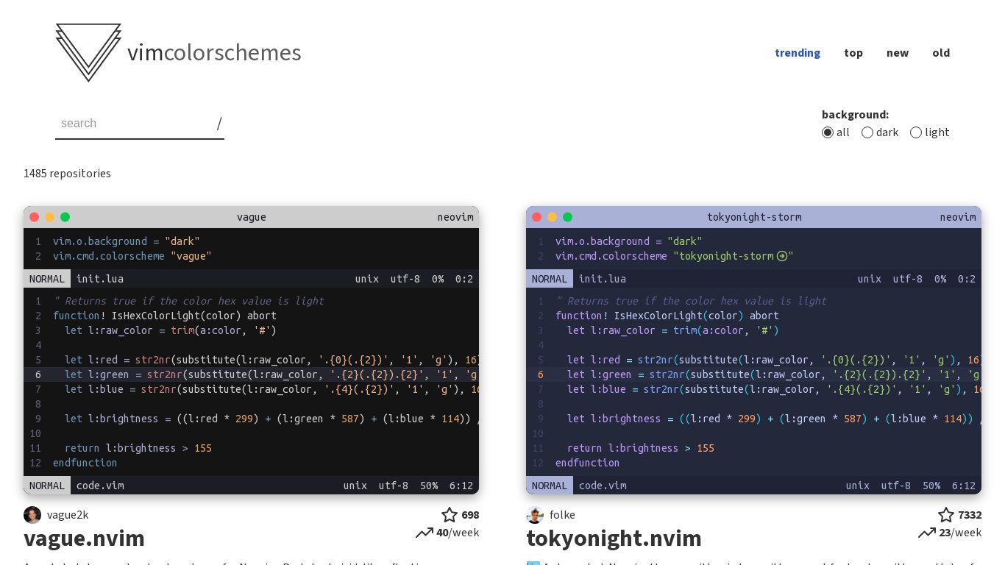Click the "1485 repositories" count text
Screen dimensions: 1005x565
click(x=67, y=174)
